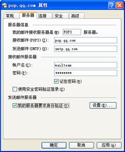
Task: Click the POP3 server type field
Action: coord(72,32)
